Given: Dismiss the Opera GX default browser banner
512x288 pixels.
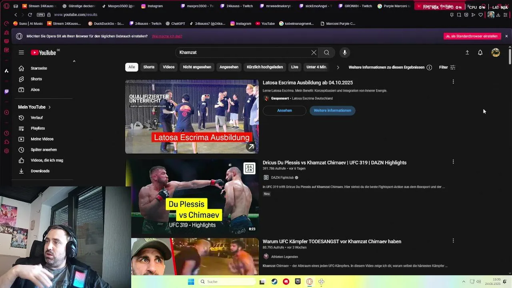Looking at the screenshot, I should point(506,36).
